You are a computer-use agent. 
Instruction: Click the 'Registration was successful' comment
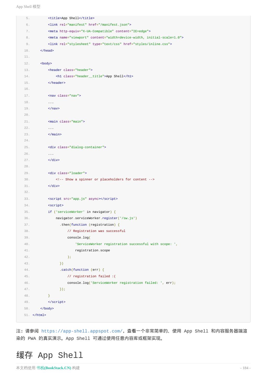click(x=96, y=231)
